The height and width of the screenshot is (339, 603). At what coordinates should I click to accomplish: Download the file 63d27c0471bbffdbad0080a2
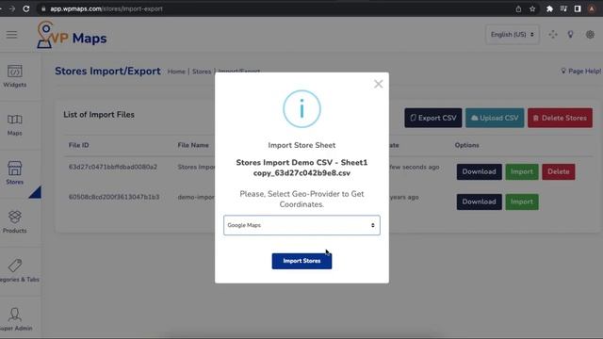coord(480,171)
